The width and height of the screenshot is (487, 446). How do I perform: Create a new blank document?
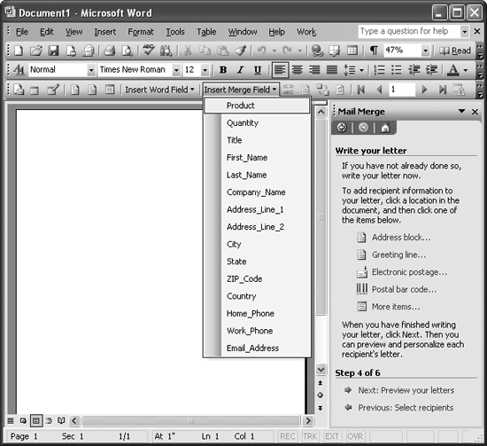coord(19,51)
